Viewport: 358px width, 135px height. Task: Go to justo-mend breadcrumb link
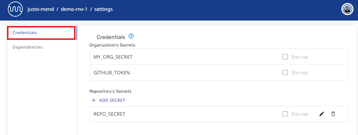41,9
